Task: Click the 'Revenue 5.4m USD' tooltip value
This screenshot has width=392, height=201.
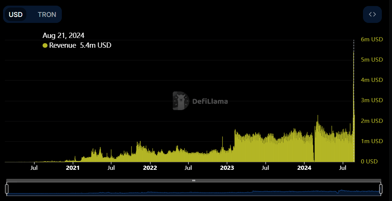Action: [x=80, y=45]
